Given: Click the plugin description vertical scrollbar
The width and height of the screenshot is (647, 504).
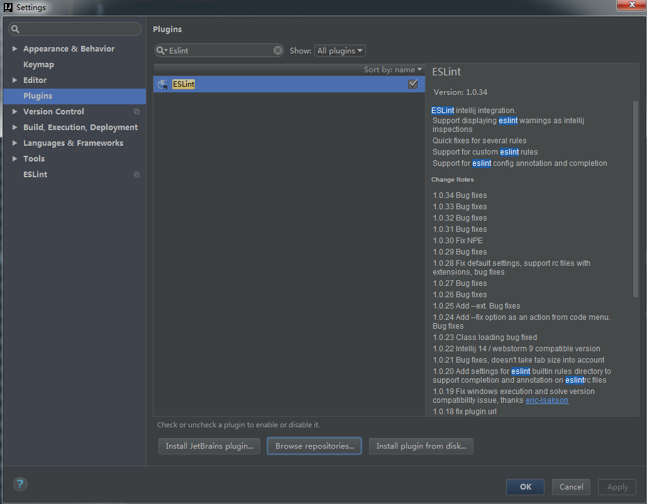Looking at the screenshot, I should 636,199.
